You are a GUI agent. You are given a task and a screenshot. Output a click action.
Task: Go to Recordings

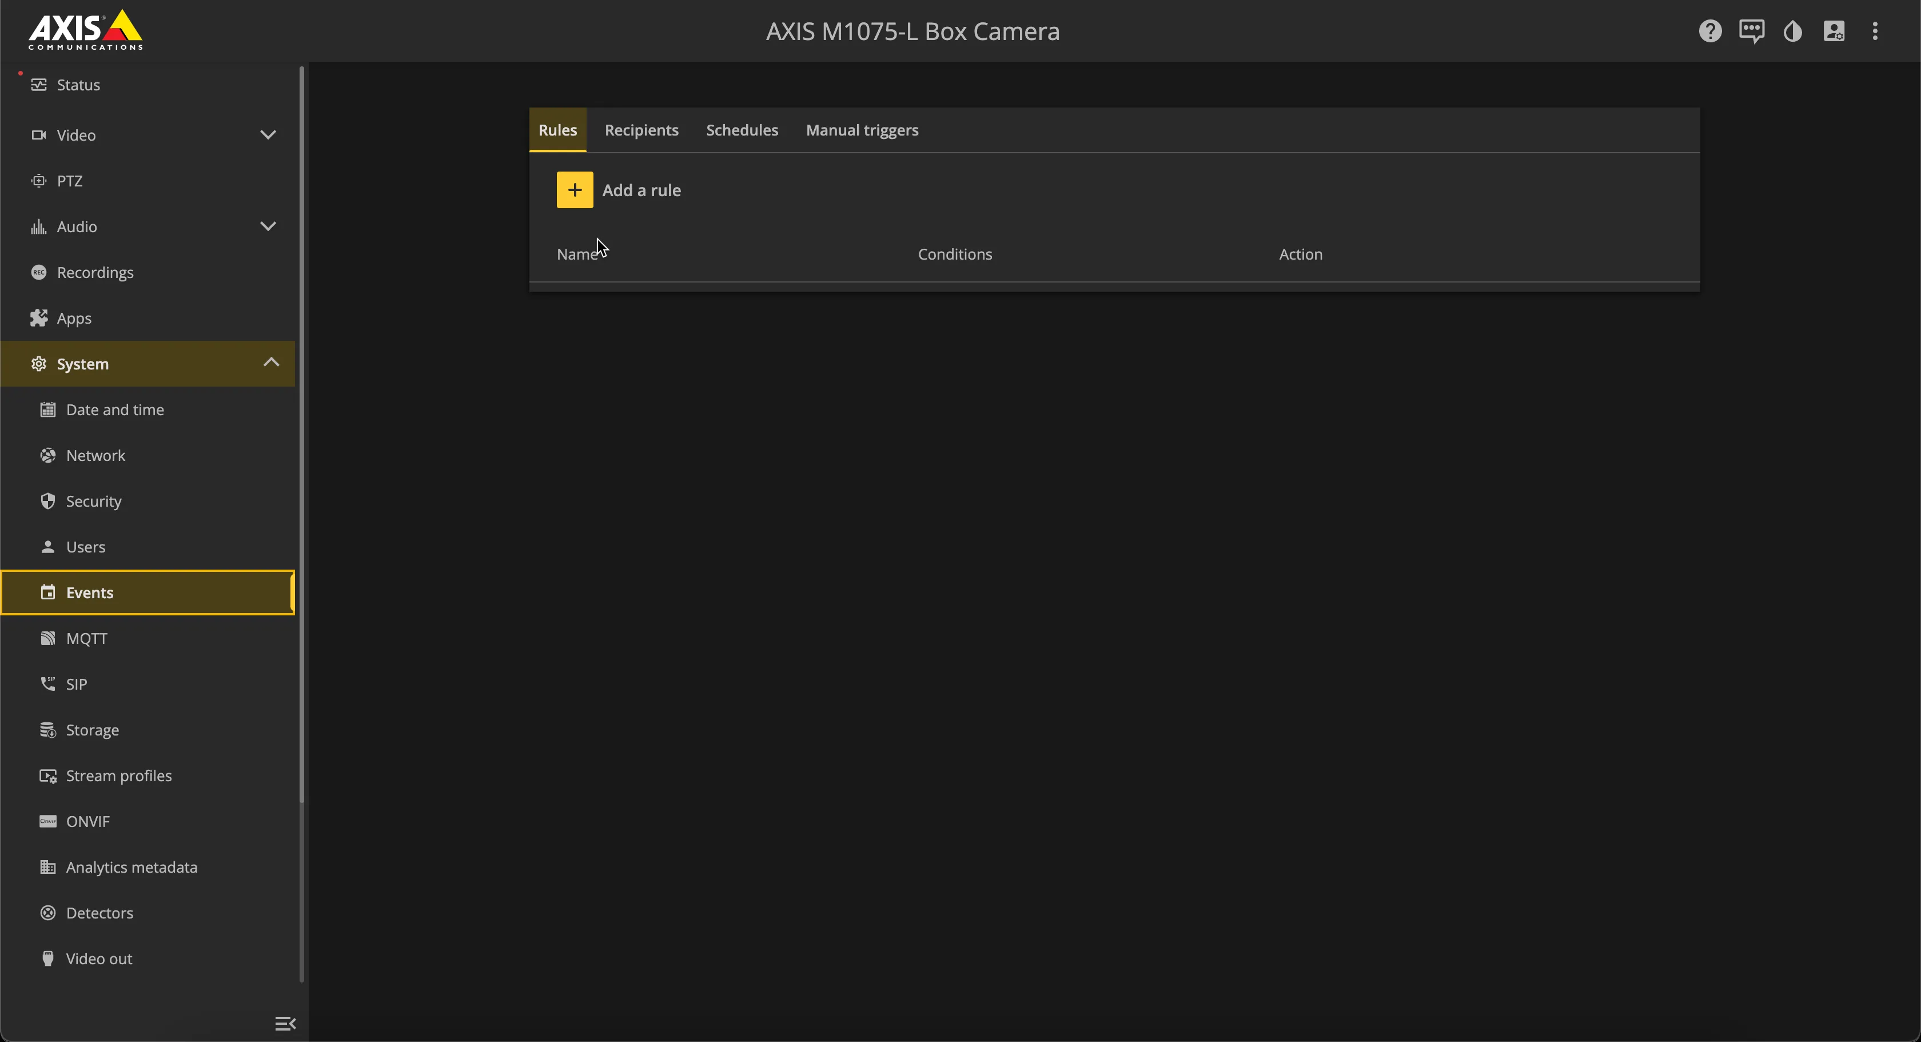148,272
